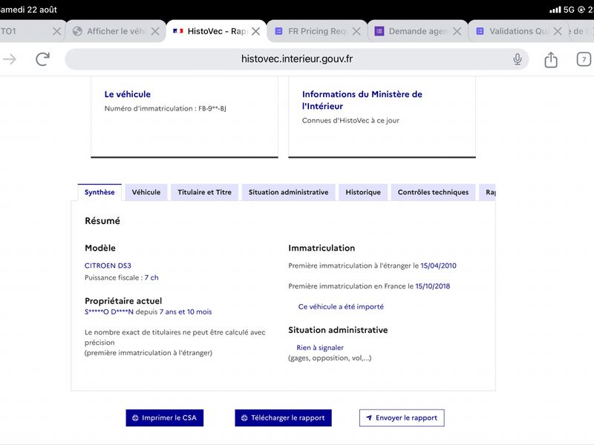Image resolution: width=594 pixels, height=445 pixels.
Task: Open the Contrôles techniques tab
Action: point(433,192)
